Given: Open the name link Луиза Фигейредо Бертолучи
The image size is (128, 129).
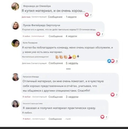Looking at the screenshot, I should (42, 25).
